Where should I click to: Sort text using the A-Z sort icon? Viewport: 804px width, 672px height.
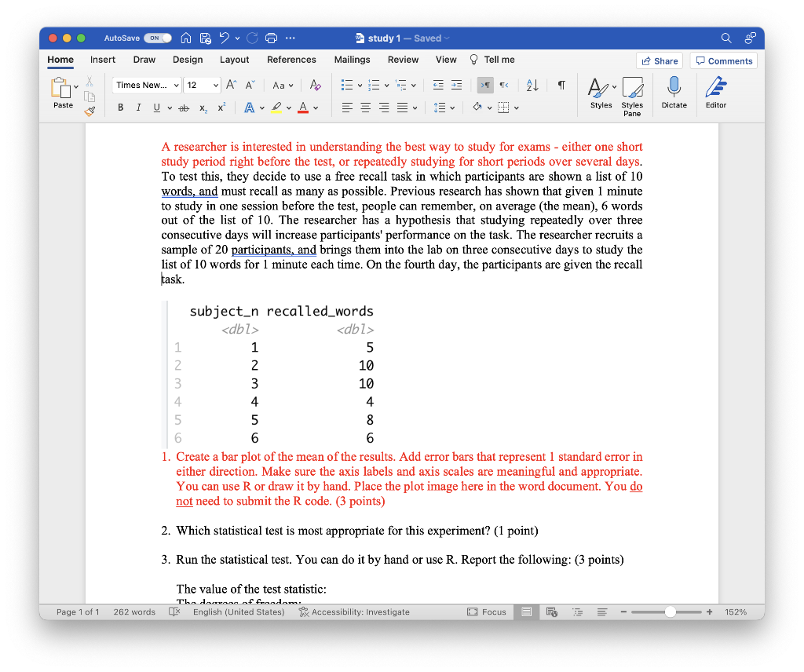(532, 84)
